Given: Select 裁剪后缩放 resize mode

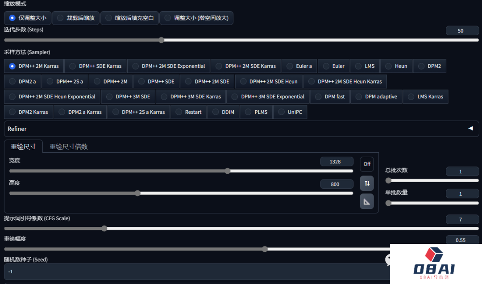Looking at the screenshot, I should click(x=76, y=18).
